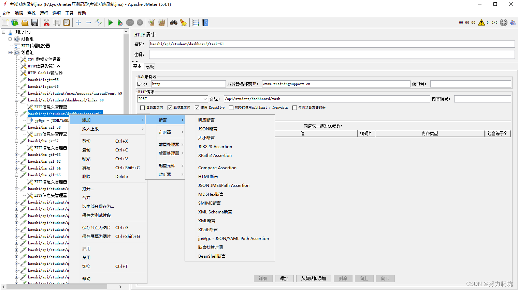Click Start no pauses icon

pyautogui.click(x=120, y=22)
